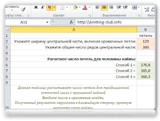Click cell 'Способ 1 ='

tap(74, 65)
